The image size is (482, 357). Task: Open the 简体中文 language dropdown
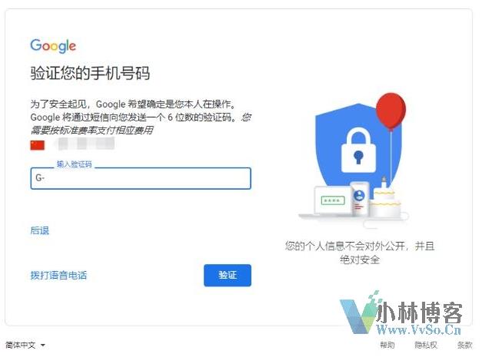tap(25, 345)
